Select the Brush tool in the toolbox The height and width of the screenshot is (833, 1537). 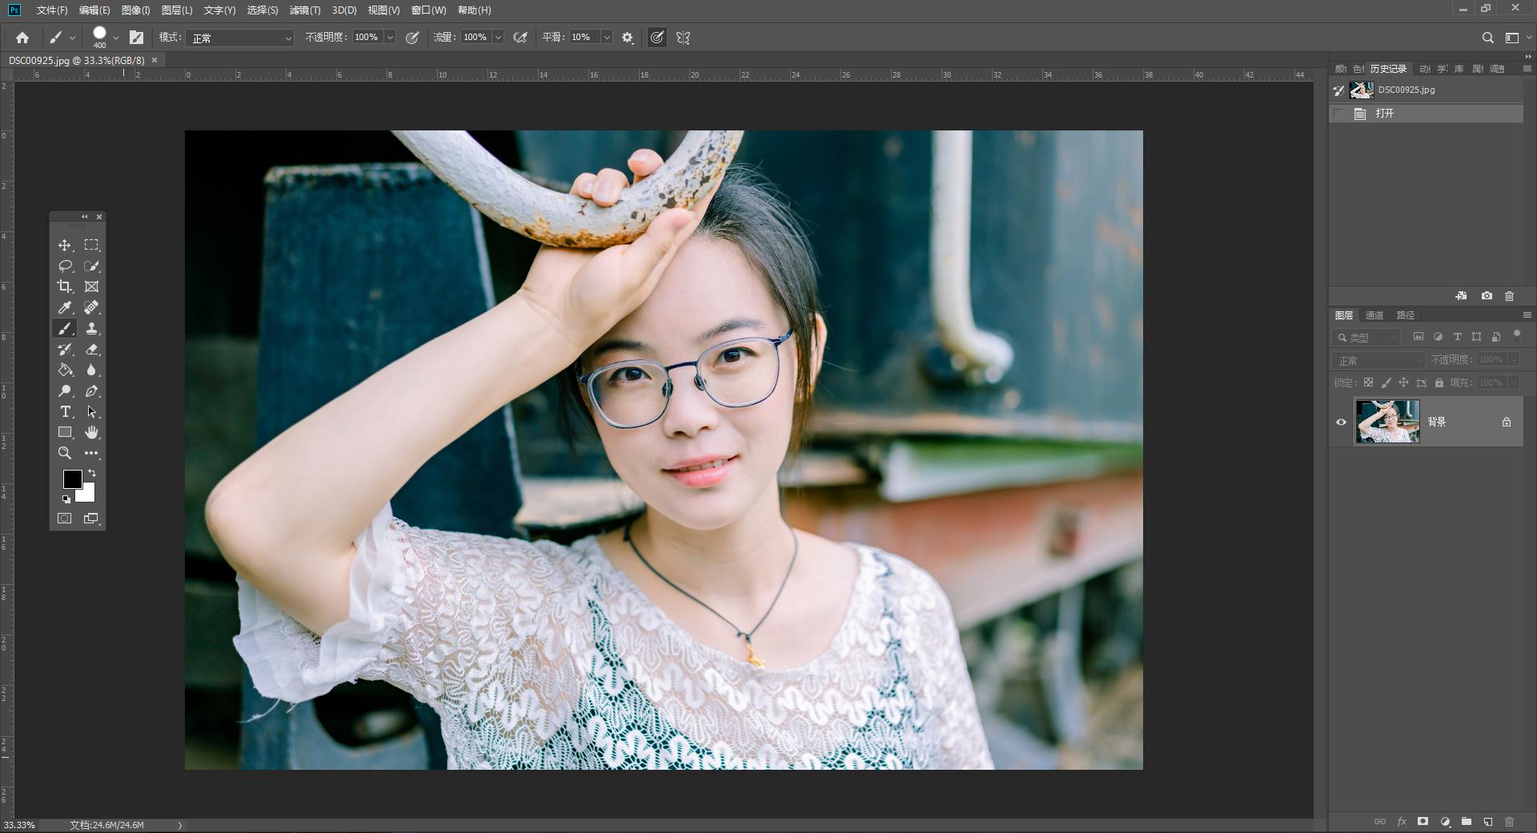pos(65,328)
